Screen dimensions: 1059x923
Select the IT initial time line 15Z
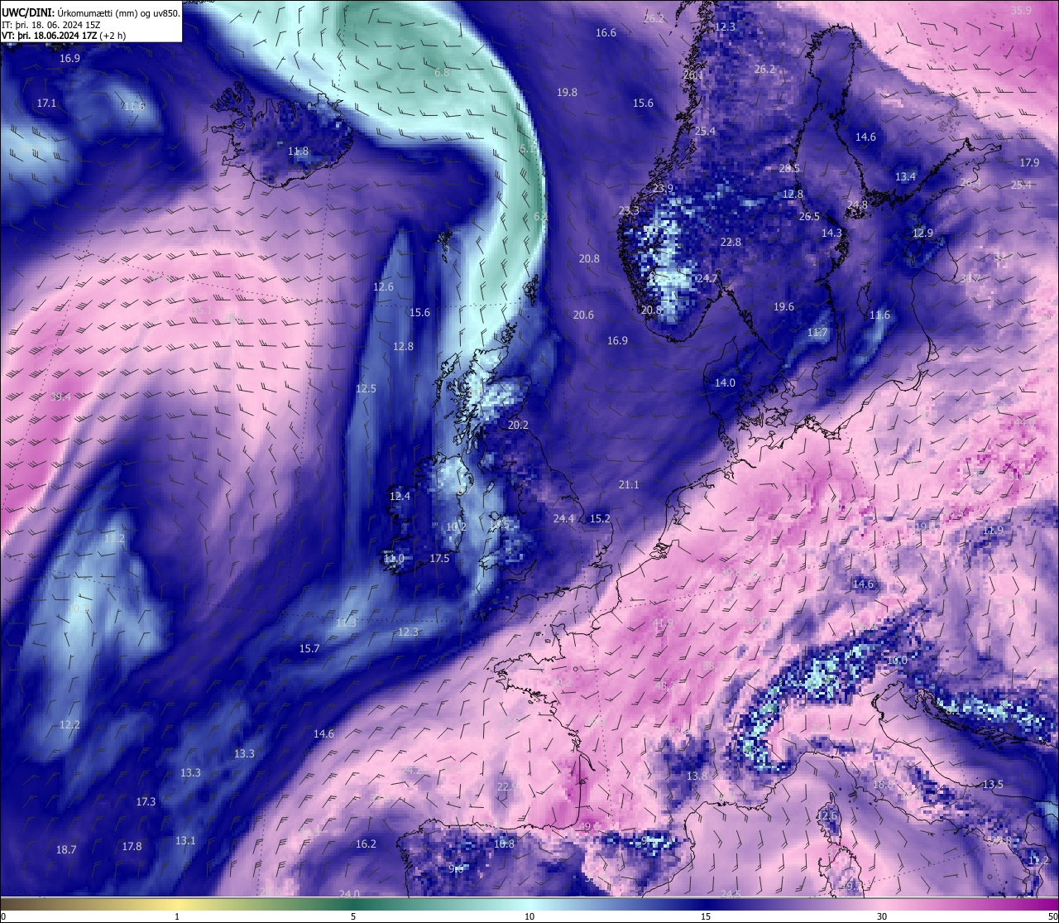click(x=52, y=25)
